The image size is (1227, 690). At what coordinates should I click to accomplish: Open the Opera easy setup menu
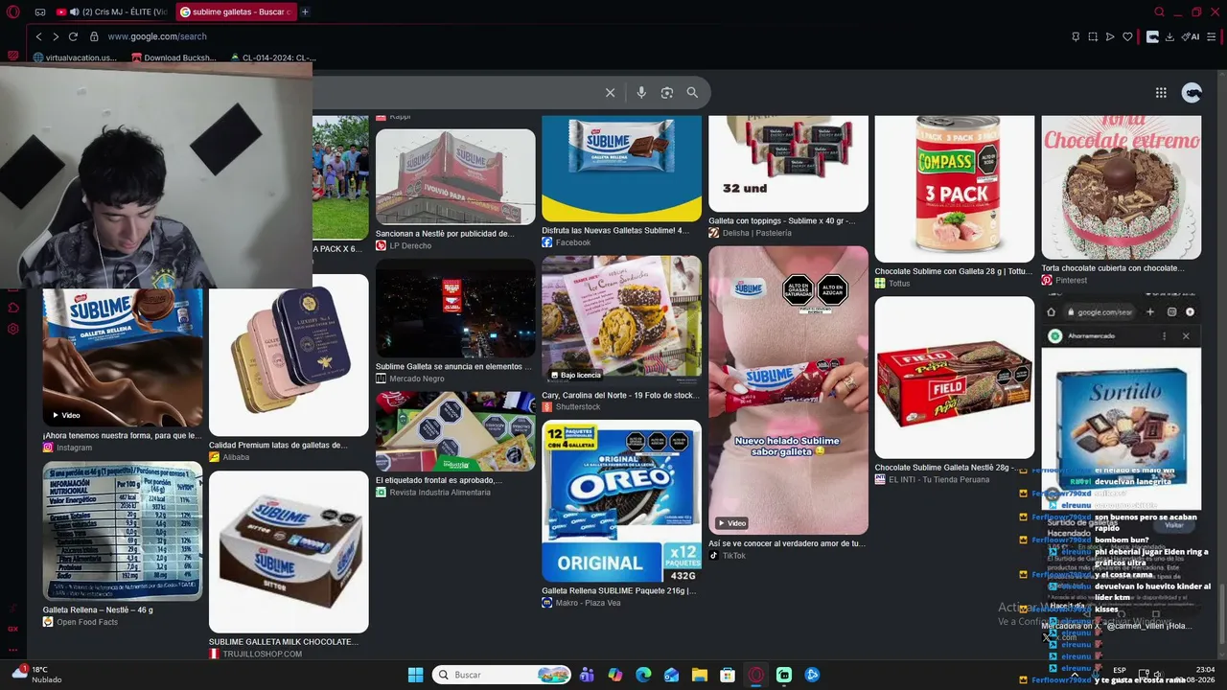coord(1214,36)
